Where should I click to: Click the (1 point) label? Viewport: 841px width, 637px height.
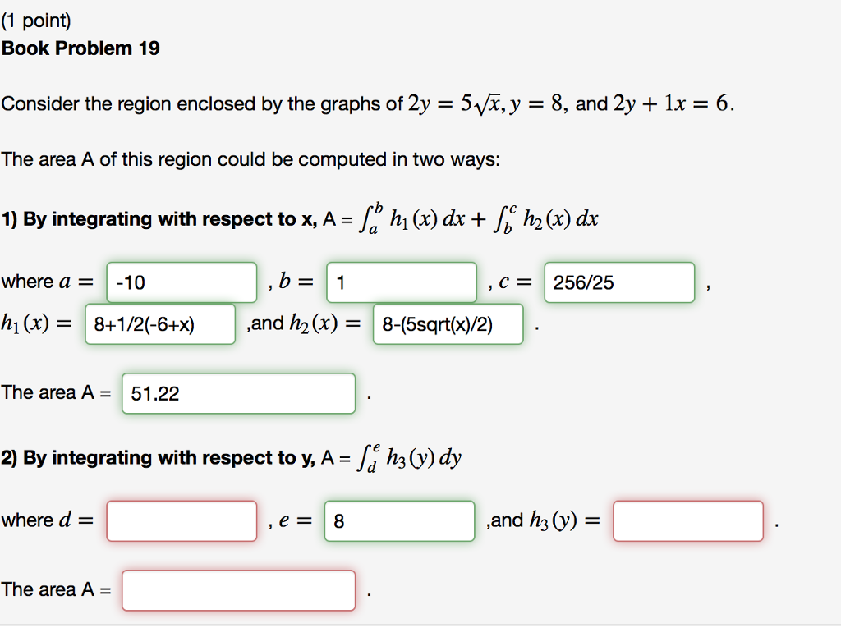(36, 18)
